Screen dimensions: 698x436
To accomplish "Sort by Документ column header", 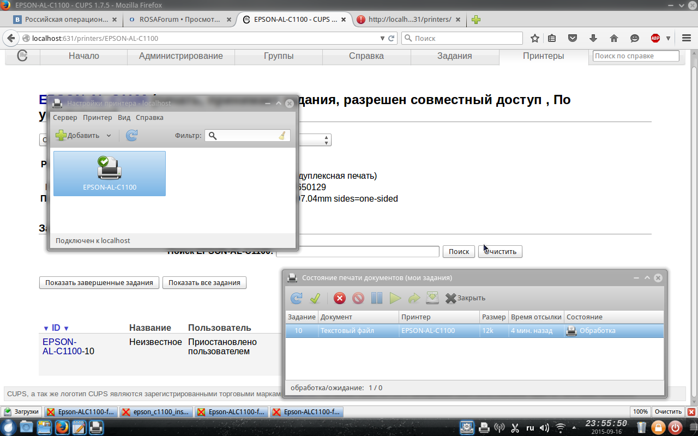I will point(358,317).
